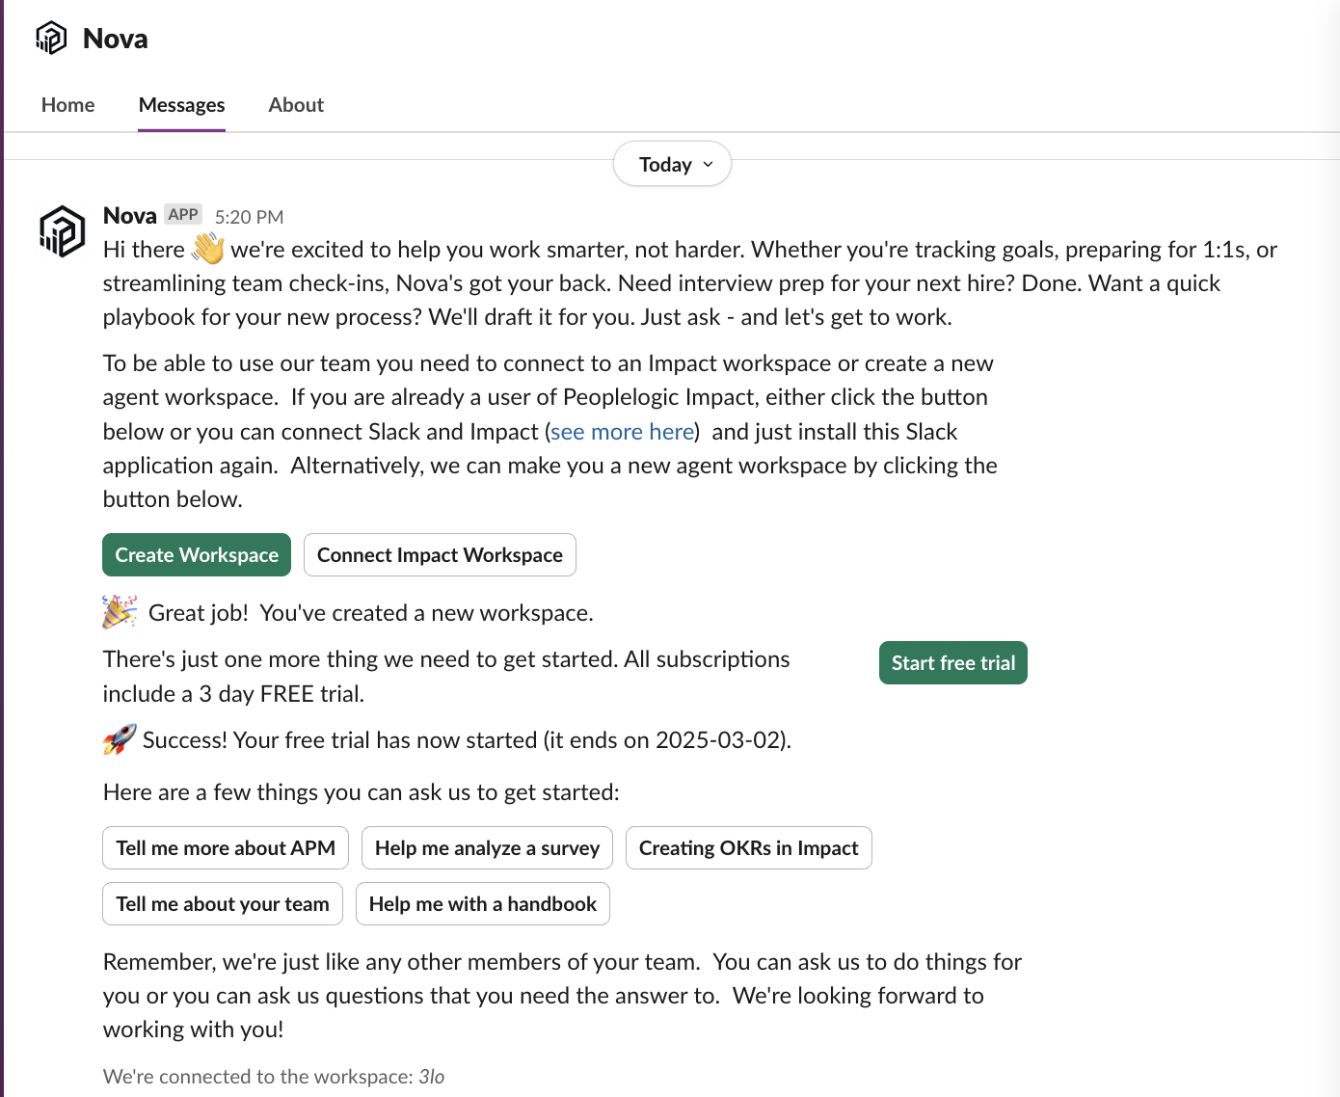Click the Nova logo icon in header
Image resolution: width=1340 pixels, height=1097 pixels.
pos(51,39)
